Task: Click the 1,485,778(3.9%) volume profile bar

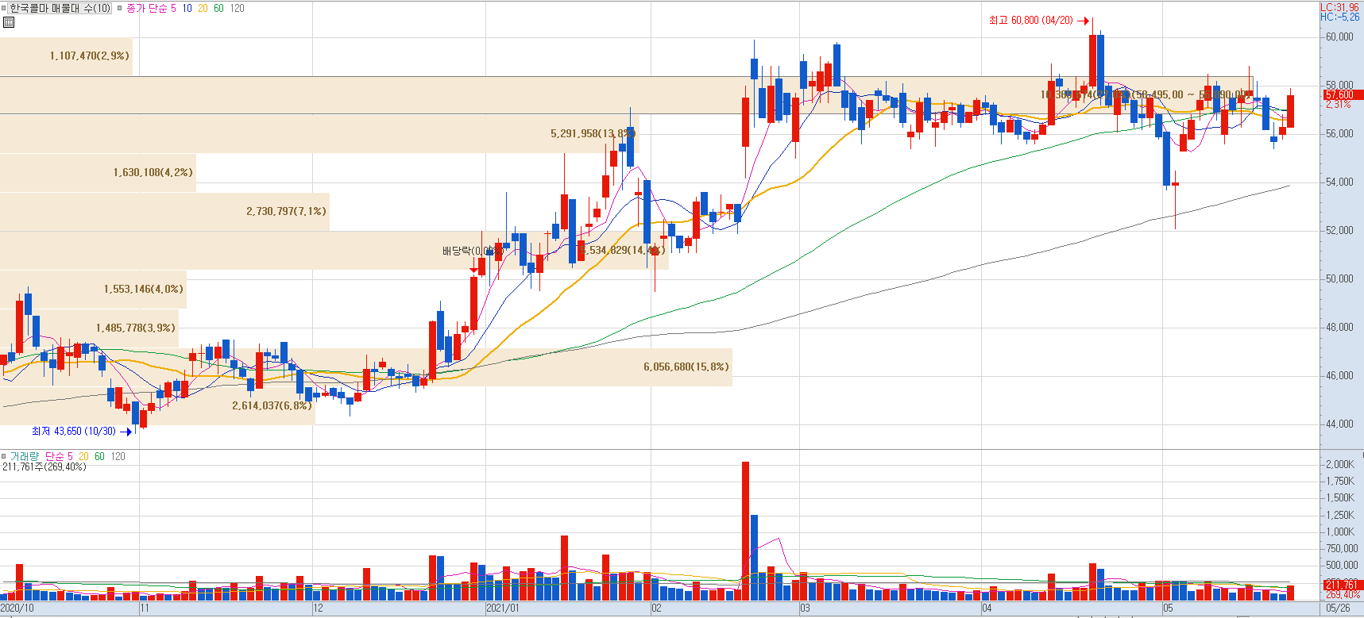Action: (89, 328)
